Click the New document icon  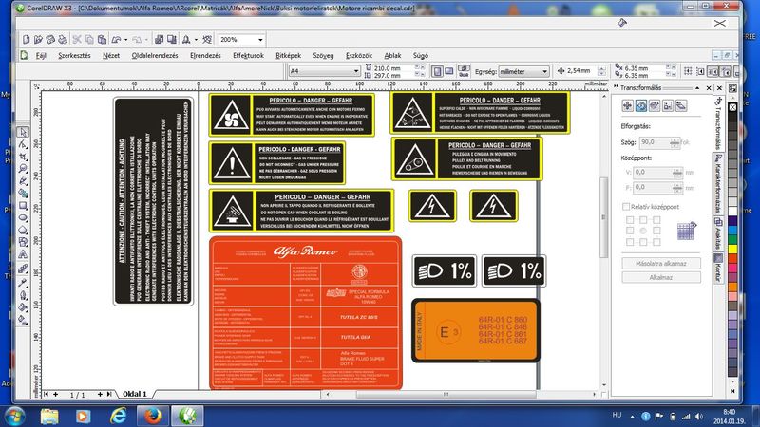coord(27,39)
